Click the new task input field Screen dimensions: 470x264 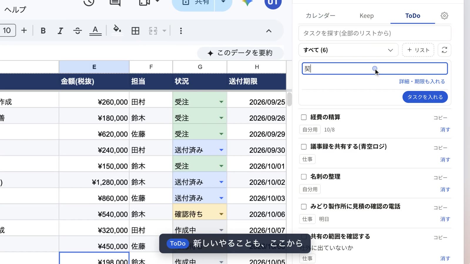375,69
